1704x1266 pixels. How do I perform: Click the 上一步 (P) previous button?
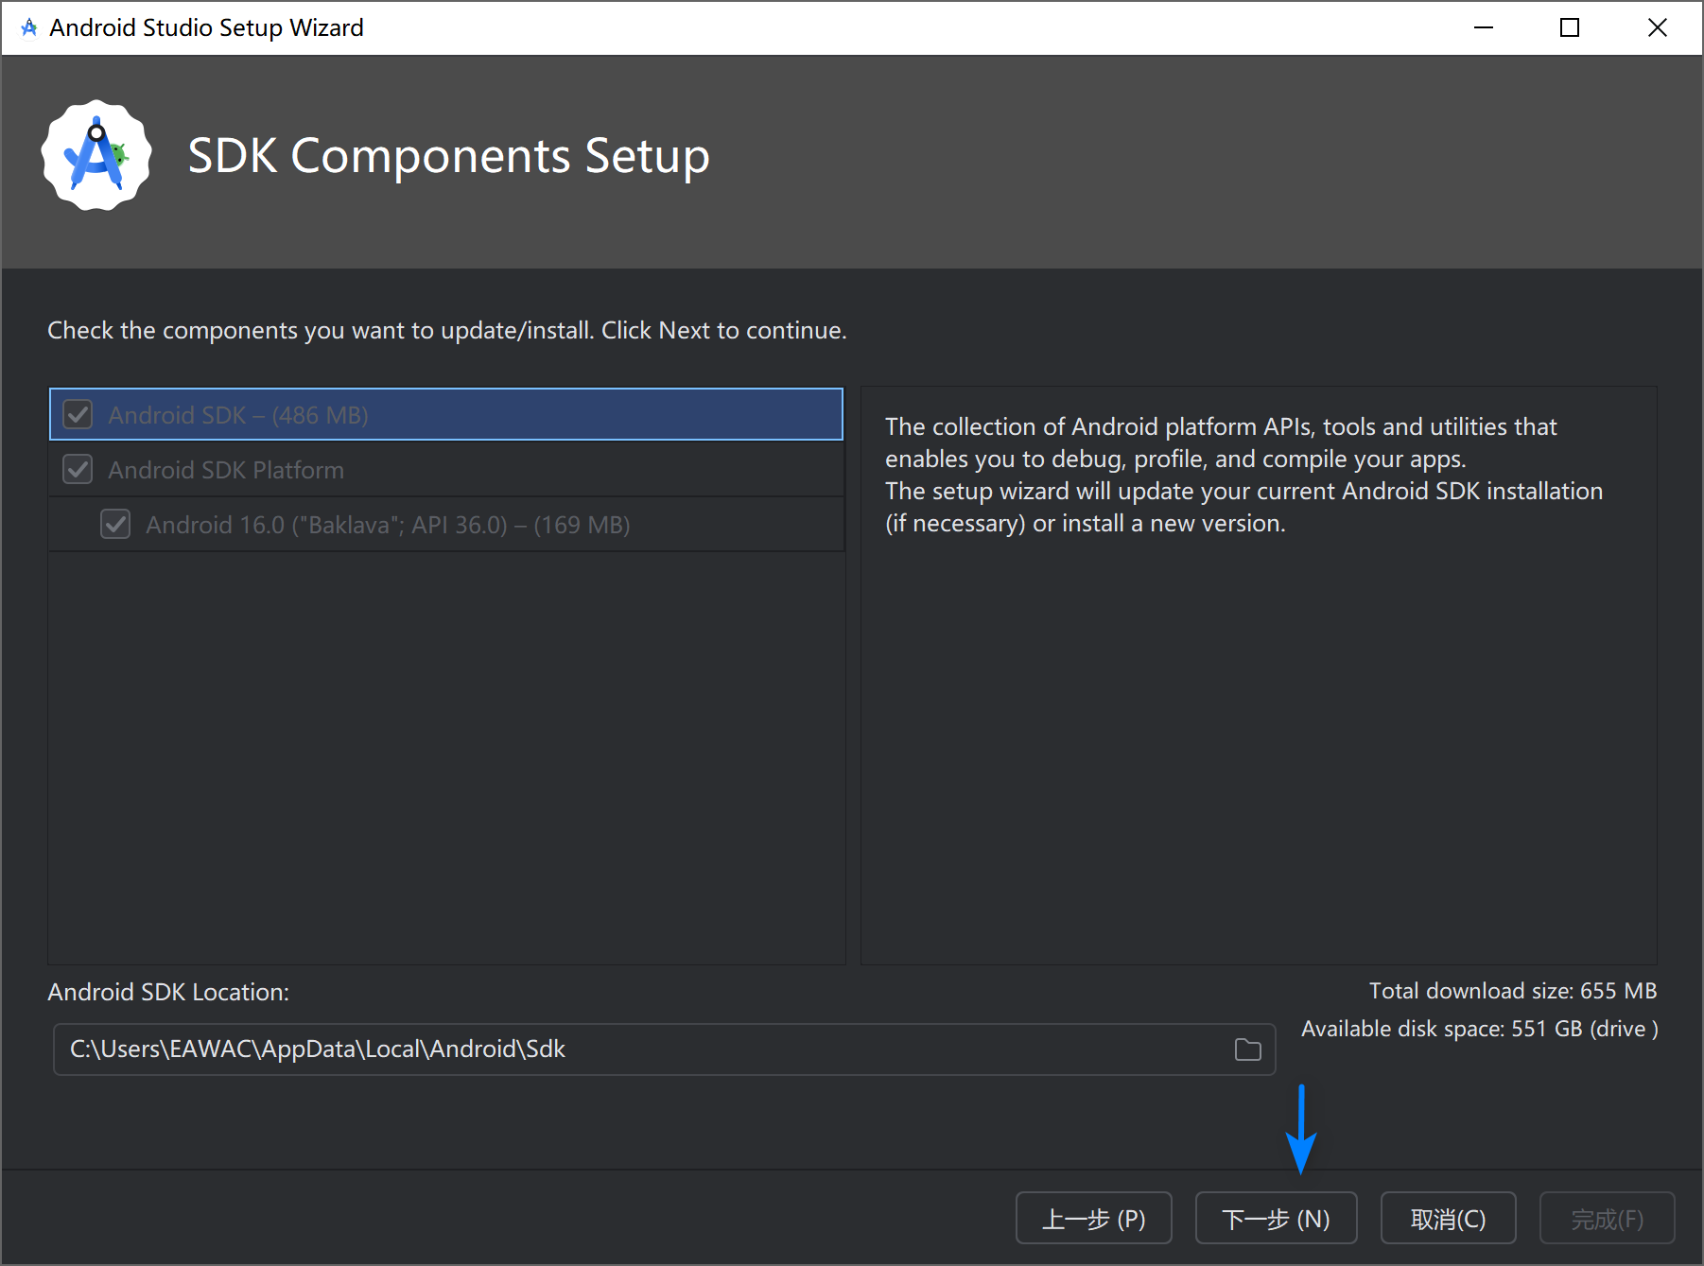point(1093,1219)
